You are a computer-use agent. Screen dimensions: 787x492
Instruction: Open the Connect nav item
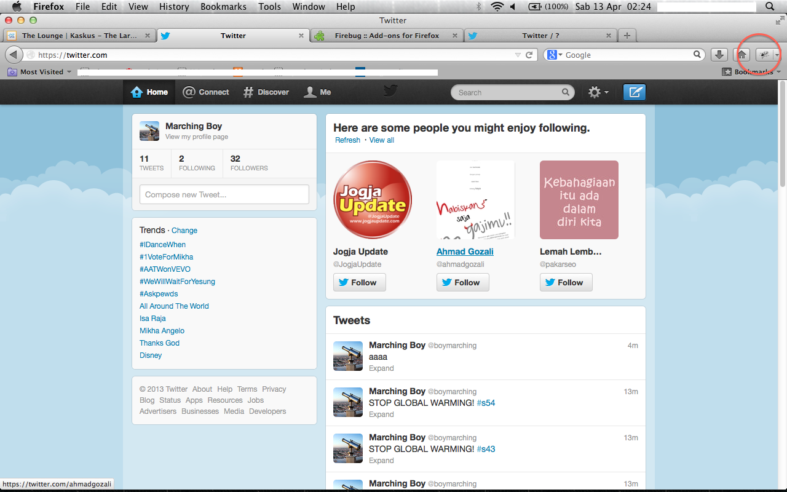(206, 92)
